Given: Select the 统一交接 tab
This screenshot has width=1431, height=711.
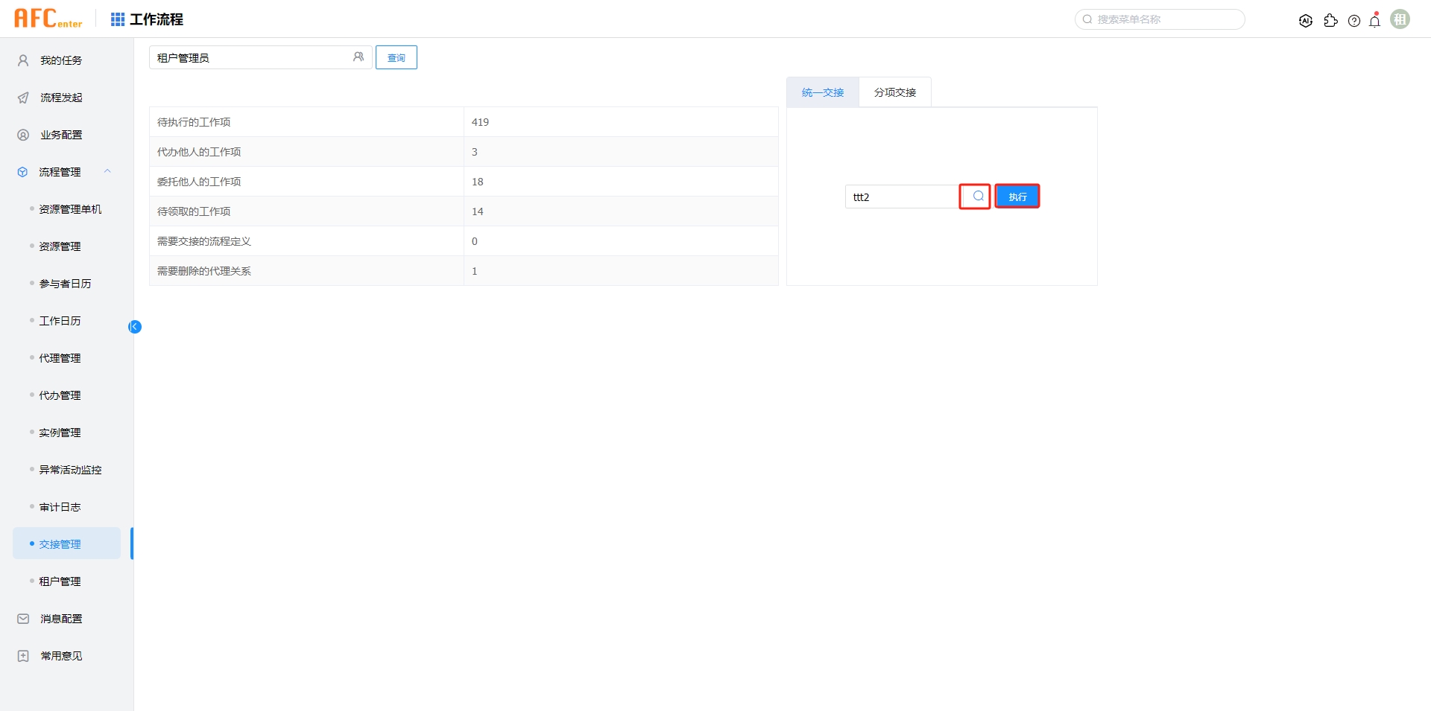Looking at the screenshot, I should pyautogui.click(x=822, y=92).
